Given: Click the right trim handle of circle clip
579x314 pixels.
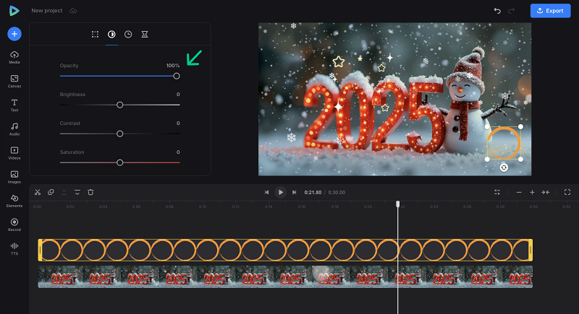Looking at the screenshot, I should (531, 250).
